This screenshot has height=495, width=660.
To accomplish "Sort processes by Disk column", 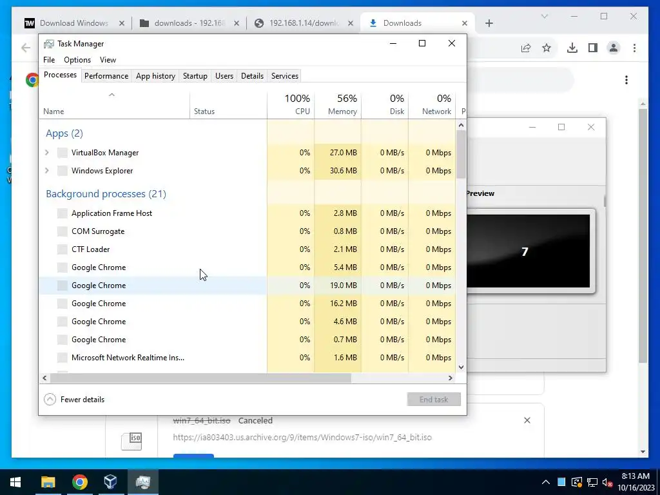I will point(385,105).
